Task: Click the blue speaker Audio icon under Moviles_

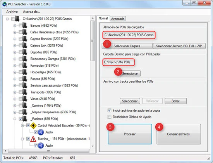Action: pyautogui.click(x=41, y=146)
